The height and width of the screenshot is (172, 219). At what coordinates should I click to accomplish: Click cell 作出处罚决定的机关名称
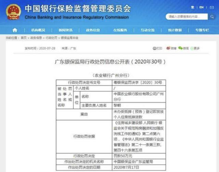[84, 161]
